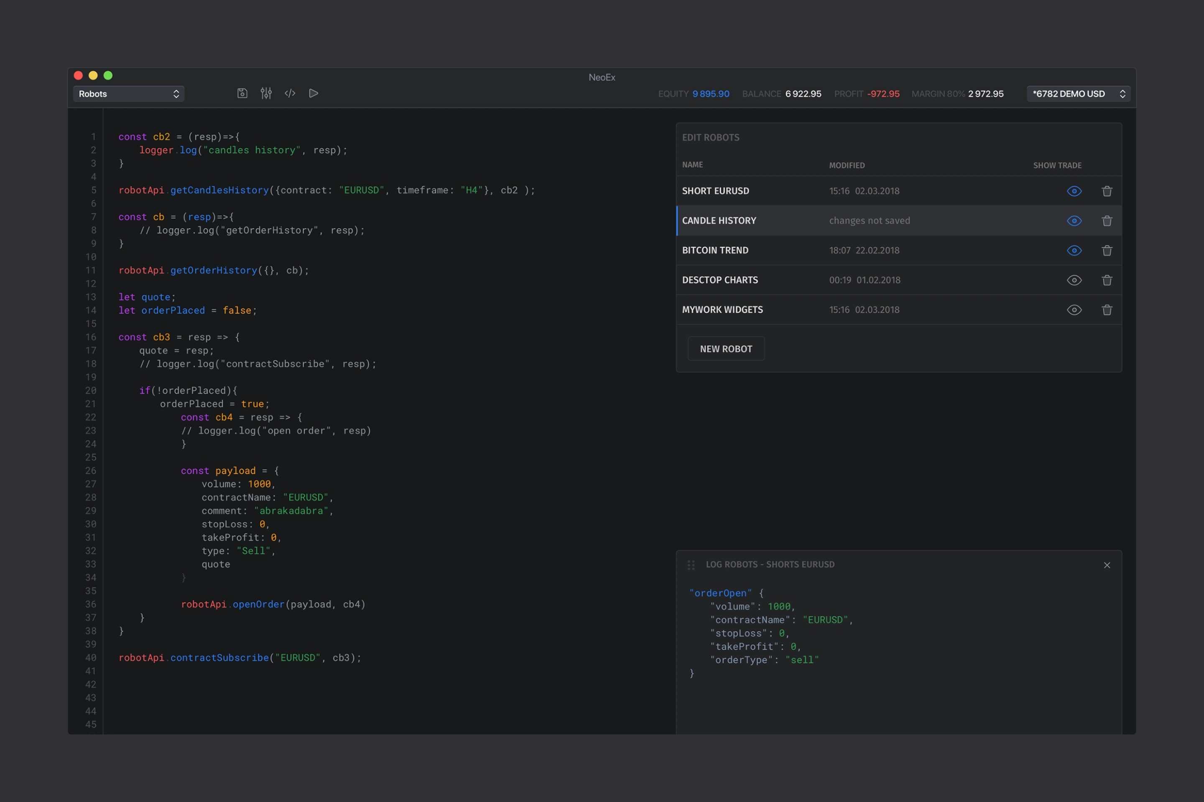1204x802 pixels.
Task: Click the green maximize window button
Action: click(108, 76)
